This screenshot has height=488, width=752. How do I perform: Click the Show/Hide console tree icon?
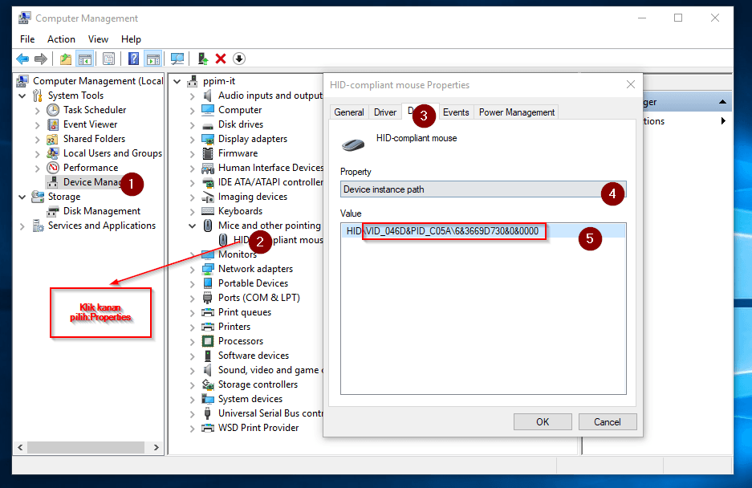point(85,58)
